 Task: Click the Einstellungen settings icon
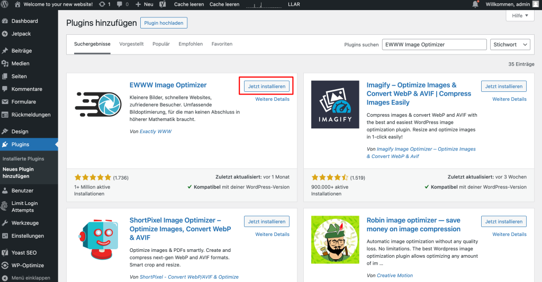[x=5, y=236]
